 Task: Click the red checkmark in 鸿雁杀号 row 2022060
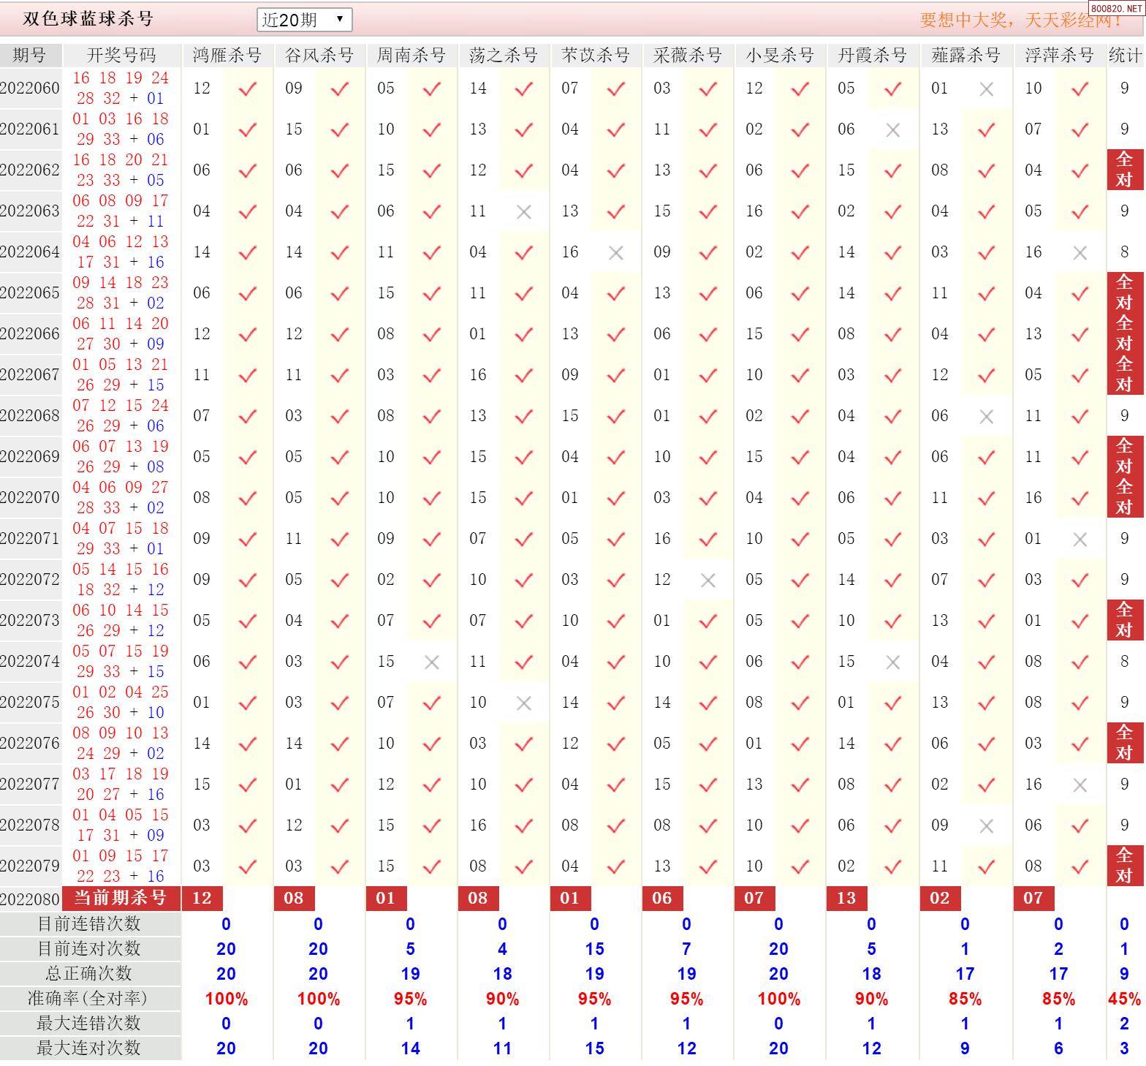tap(248, 89)
